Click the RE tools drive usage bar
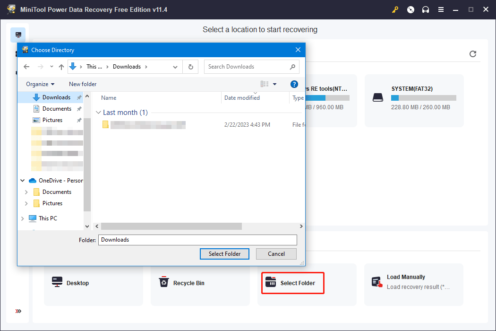 pyautogui.click(x=327, y=98)
